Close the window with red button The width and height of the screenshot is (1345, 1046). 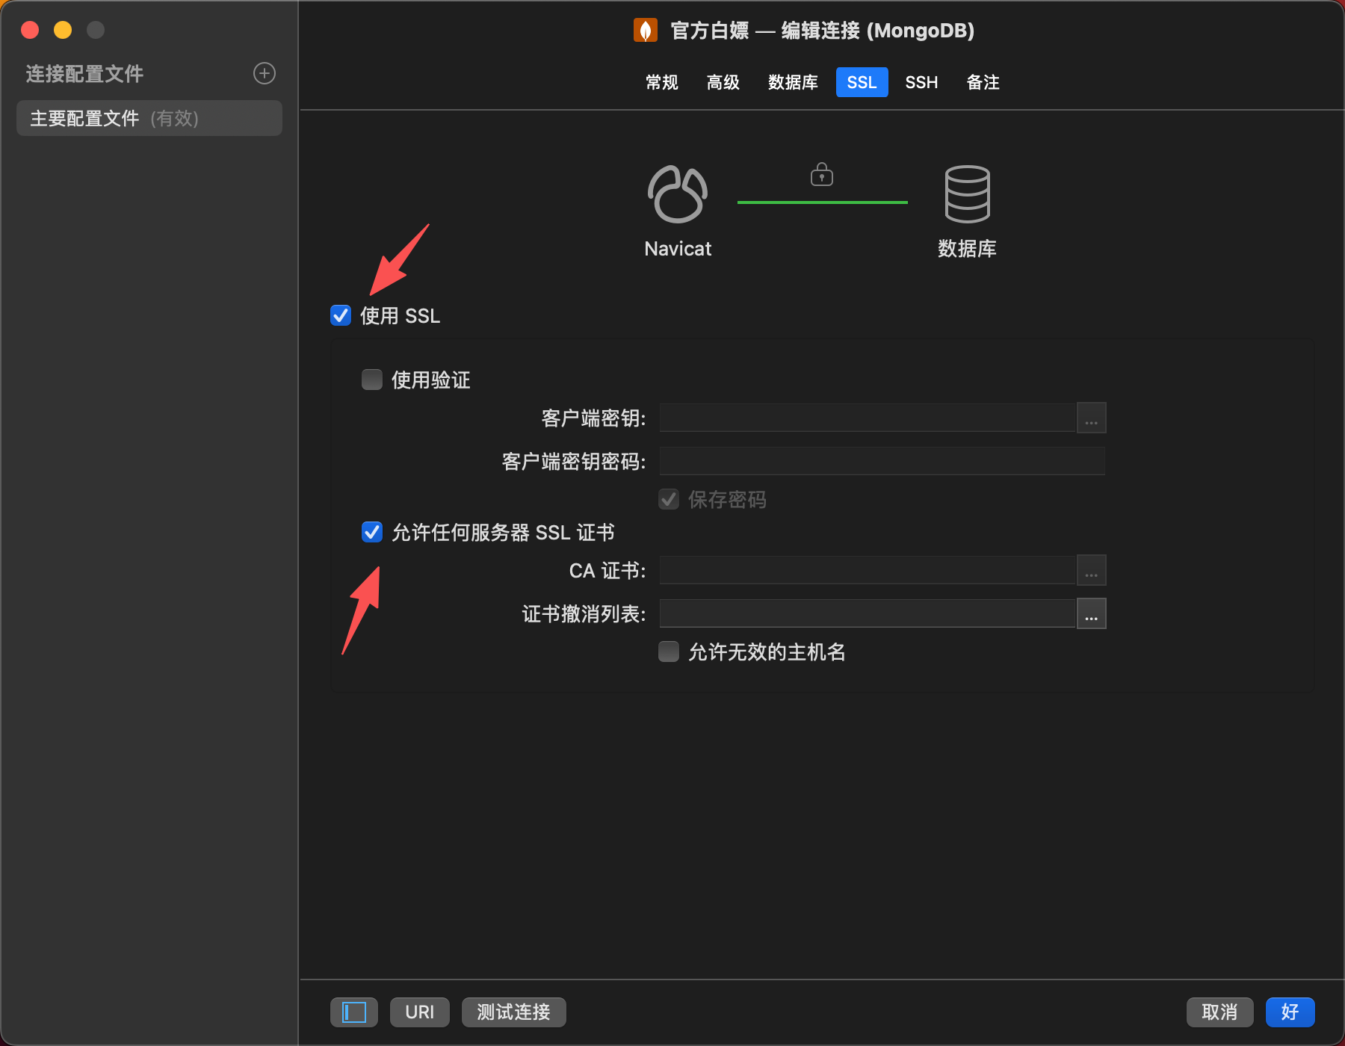point(30,30)
